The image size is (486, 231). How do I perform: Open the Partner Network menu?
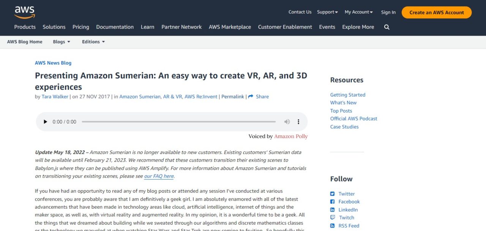[x=181, y=27]
